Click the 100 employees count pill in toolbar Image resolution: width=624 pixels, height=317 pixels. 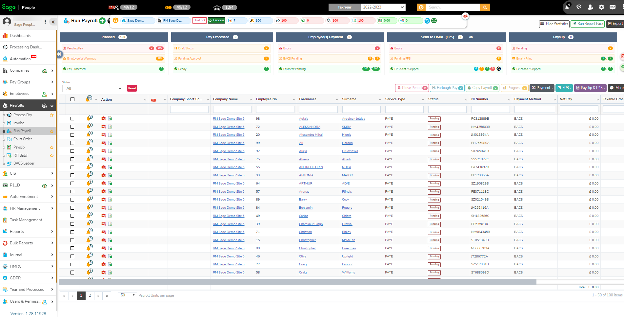(261, 21)
